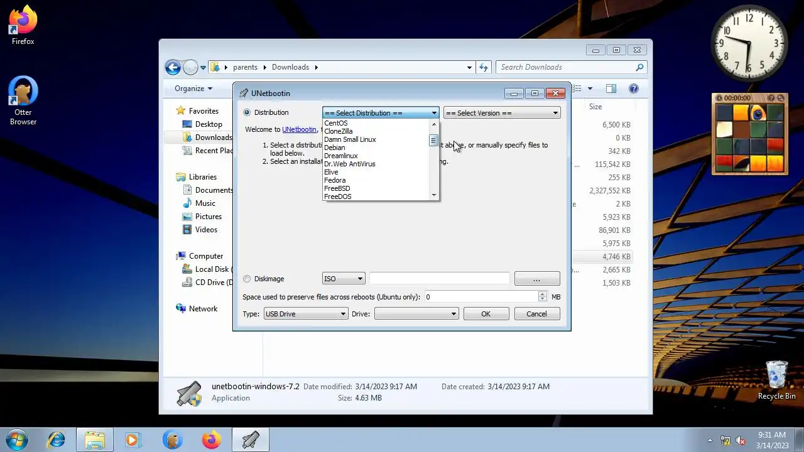Click the disk image path field
This screenshot has width=804, height=452.
439,279
